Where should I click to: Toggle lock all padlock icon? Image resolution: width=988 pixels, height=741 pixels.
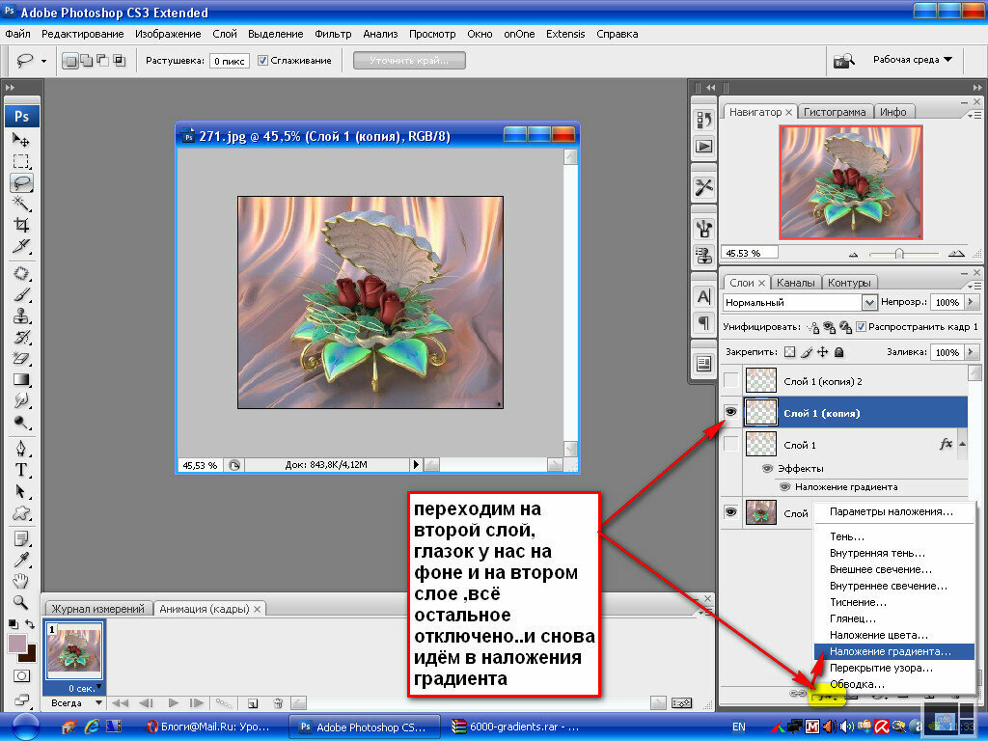click(x=838, y=352)
